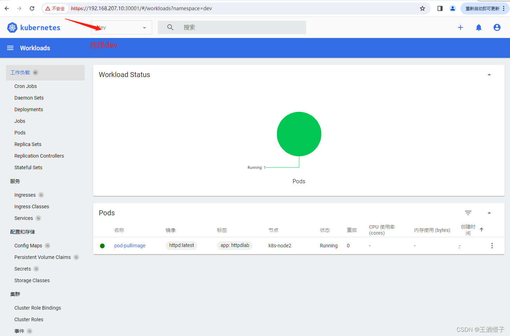The image size is (510, 336).
Task: Open the namespace dropdown
Action: (122, 27)
